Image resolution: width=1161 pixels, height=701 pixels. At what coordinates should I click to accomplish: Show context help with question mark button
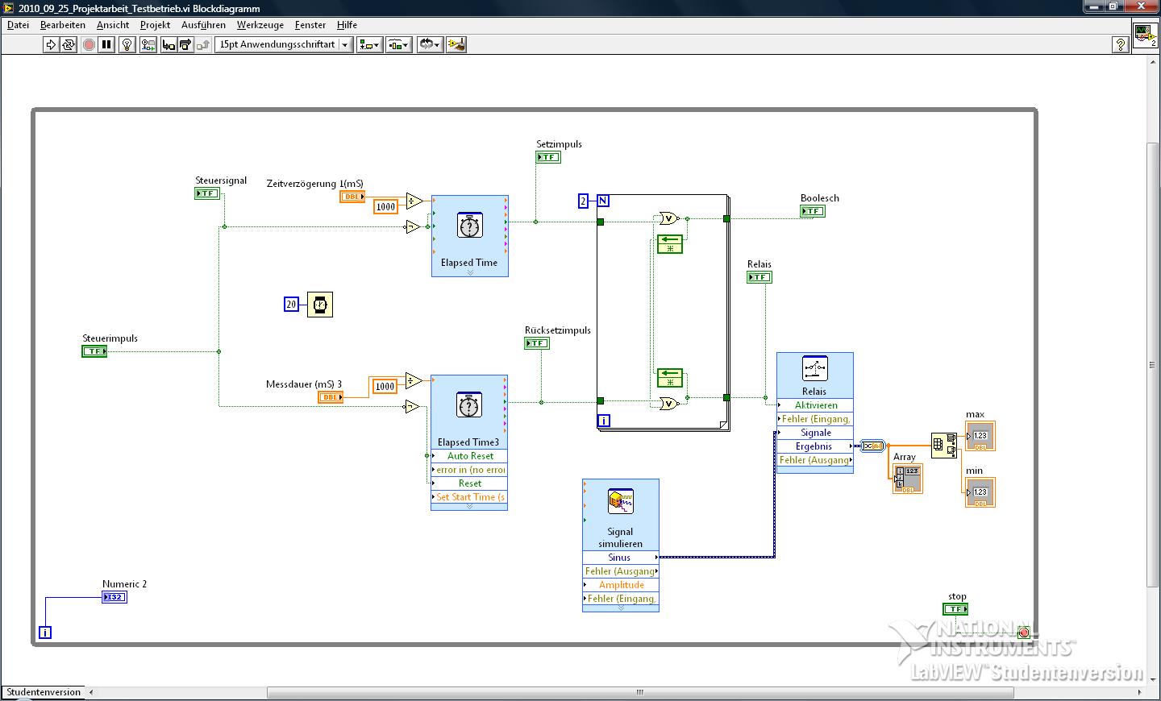(x=1120, y=45)
